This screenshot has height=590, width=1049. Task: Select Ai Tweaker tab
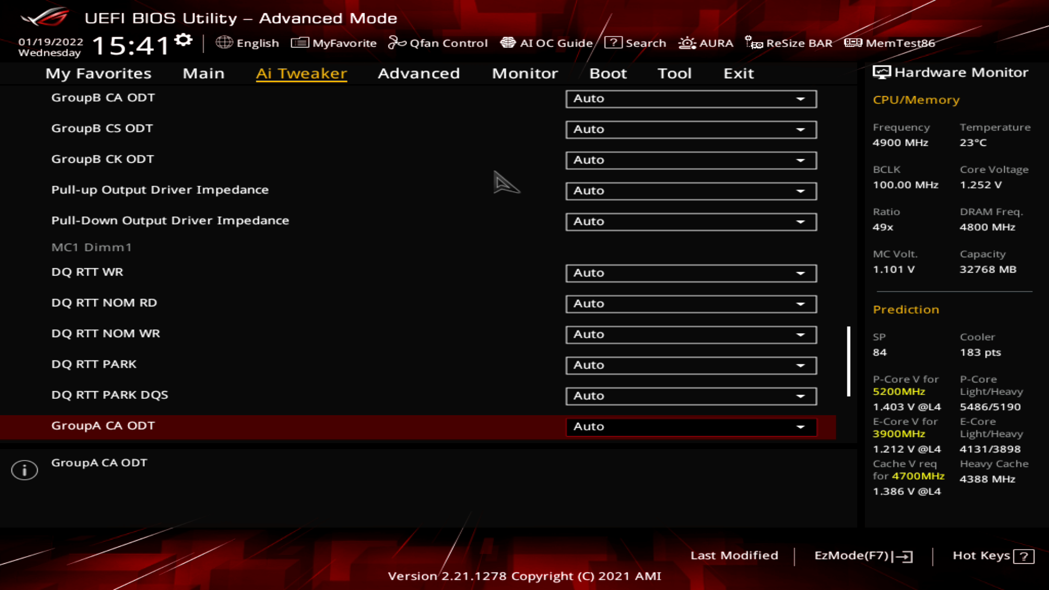tap(301, 73)
